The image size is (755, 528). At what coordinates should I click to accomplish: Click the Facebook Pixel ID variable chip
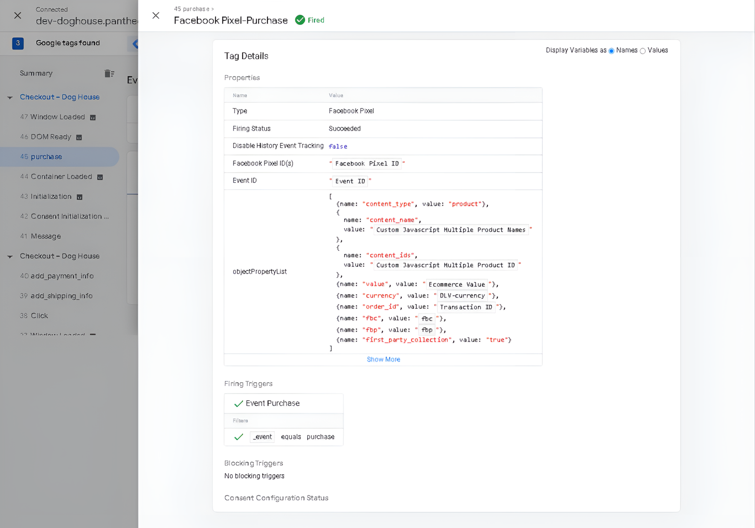click(367, 164)
